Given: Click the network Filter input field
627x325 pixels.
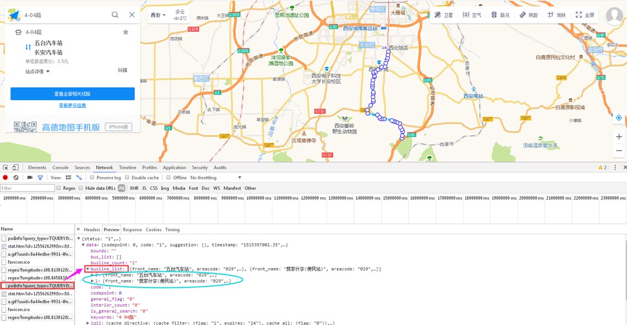Looking at the screenshot, I should coord(27,188).
